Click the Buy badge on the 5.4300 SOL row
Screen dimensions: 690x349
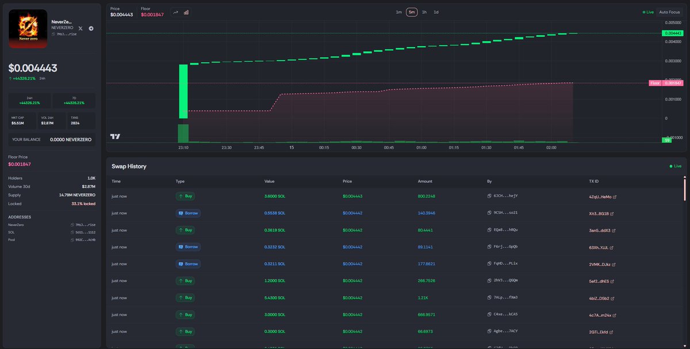tap(185, 298)
